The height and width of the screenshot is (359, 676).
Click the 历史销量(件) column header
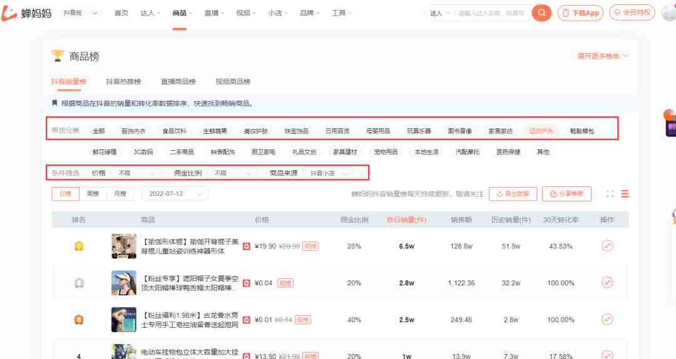tap(511, 220)
